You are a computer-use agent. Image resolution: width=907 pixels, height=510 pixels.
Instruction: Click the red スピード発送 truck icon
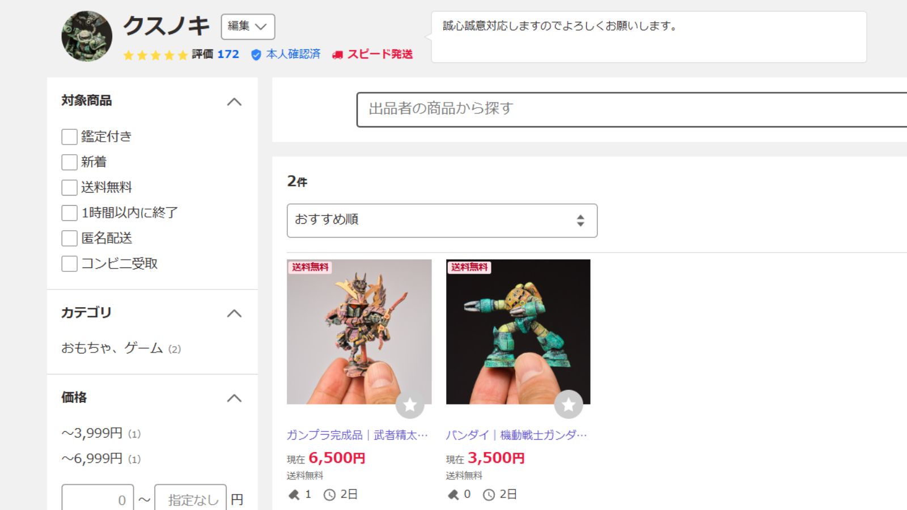[337, 55]
